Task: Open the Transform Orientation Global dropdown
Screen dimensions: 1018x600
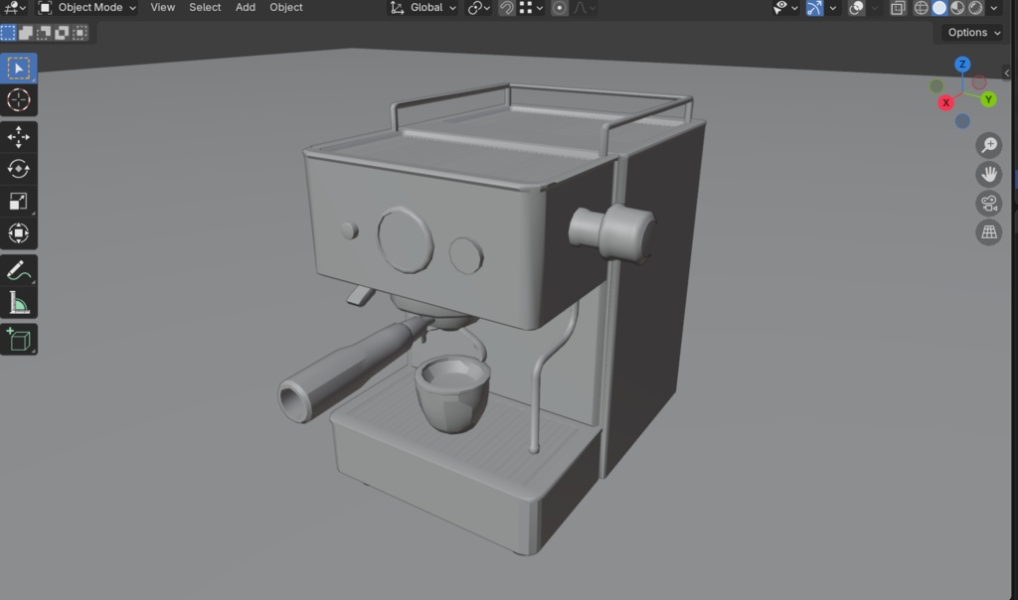Action: 422,8
